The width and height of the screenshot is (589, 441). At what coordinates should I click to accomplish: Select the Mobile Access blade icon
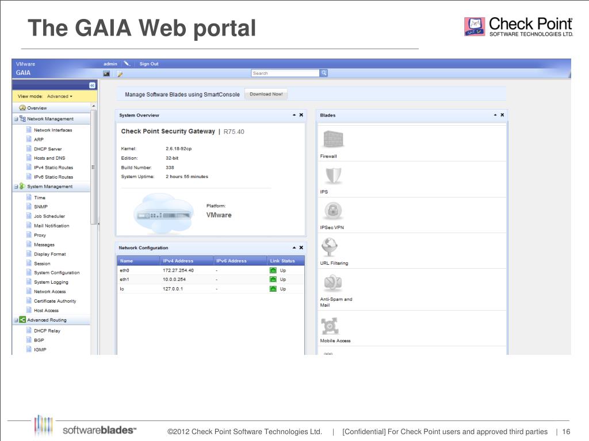[330, 326]
